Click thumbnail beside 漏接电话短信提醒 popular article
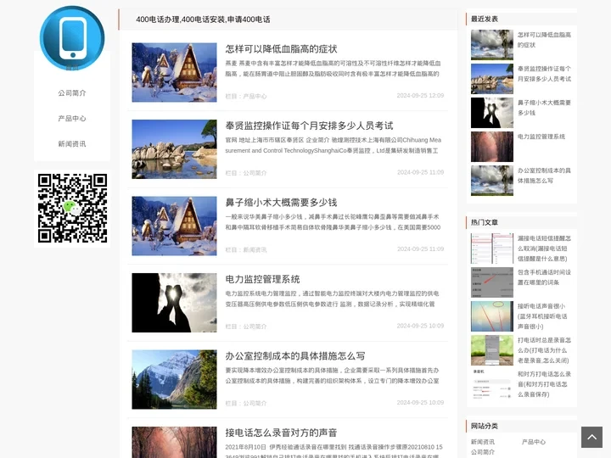Screen dimensions: 611x458 [x=491, y=249]
